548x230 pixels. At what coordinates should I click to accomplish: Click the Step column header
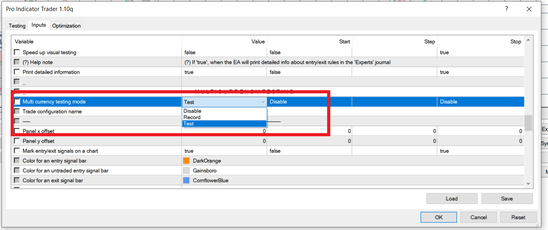click(395, 41)
